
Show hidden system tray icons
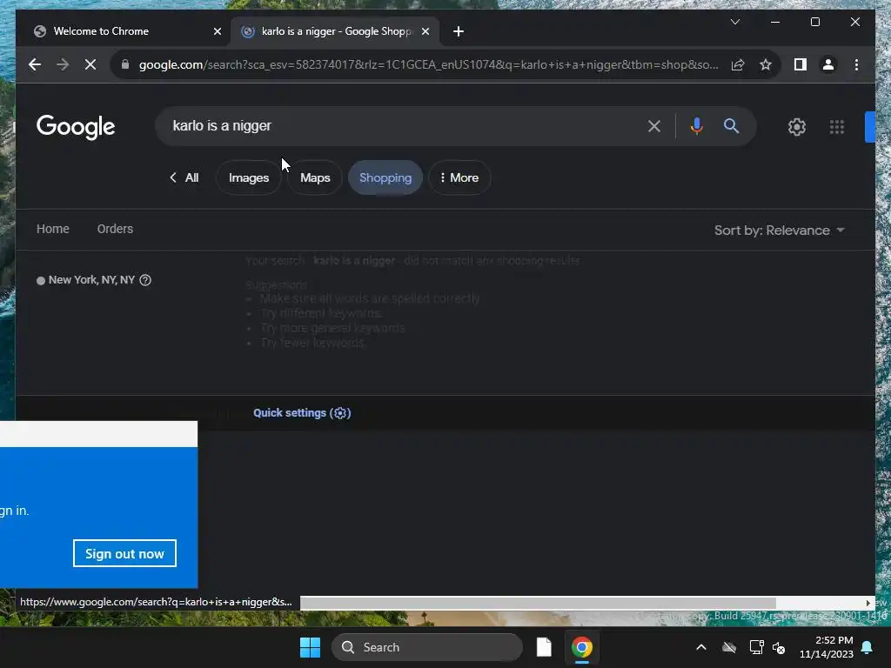coord(701,647)
